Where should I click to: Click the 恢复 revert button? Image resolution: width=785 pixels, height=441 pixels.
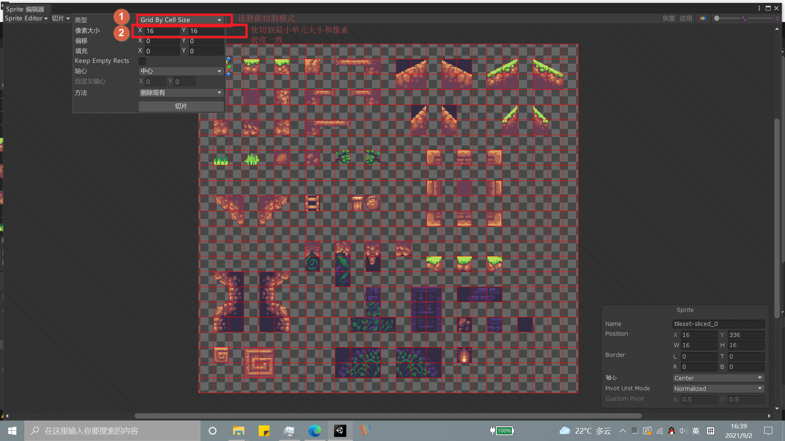click(668, 18)
